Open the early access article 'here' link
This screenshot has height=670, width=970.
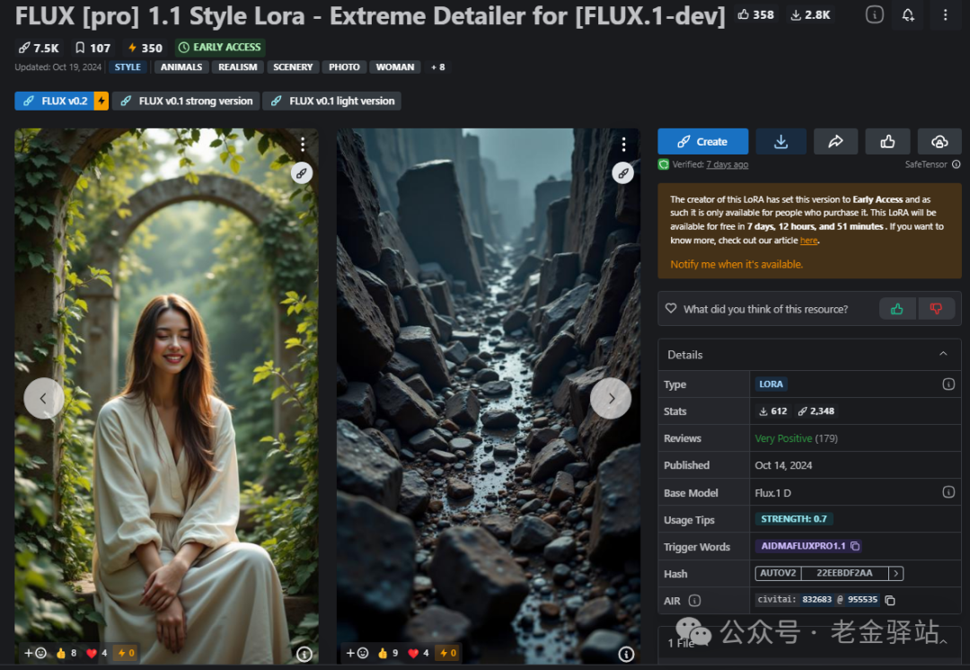tap(808, 241)
